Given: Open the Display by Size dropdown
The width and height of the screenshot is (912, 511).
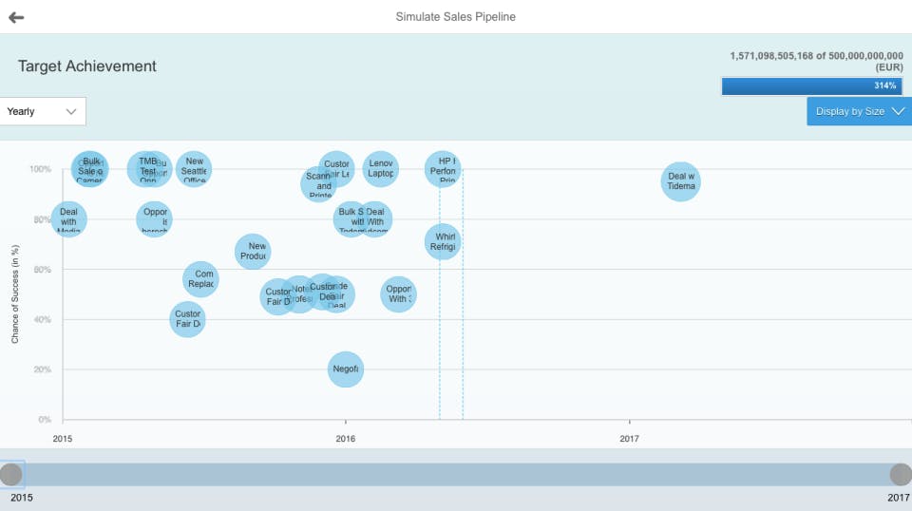Looking at the screenshot, I should coord(859,111).
